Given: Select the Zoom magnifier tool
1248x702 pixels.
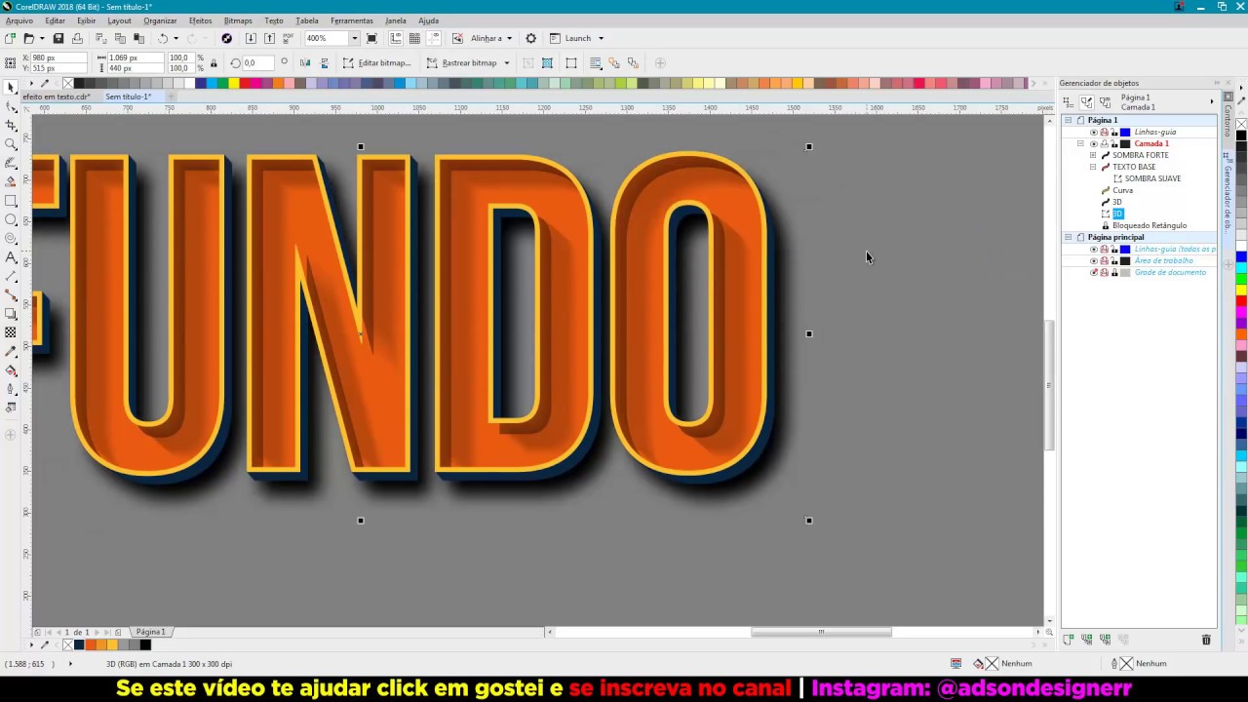Looking at the screenshot, I should 11,144.
